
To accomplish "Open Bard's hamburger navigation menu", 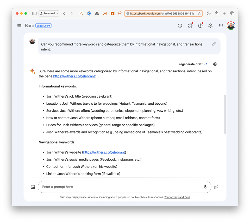I will pos(19,26).
